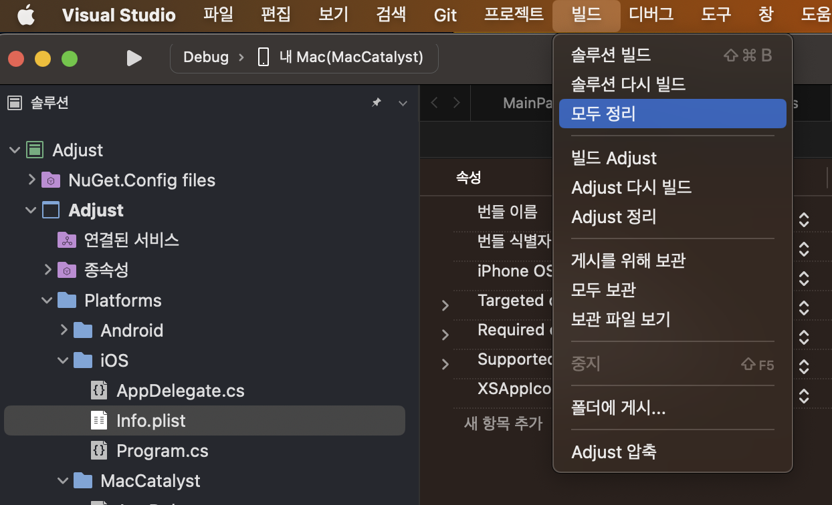The image size is (832, 505).
Task: Click the stepper on 번들 이름 row
Action: tap(804, 220)
